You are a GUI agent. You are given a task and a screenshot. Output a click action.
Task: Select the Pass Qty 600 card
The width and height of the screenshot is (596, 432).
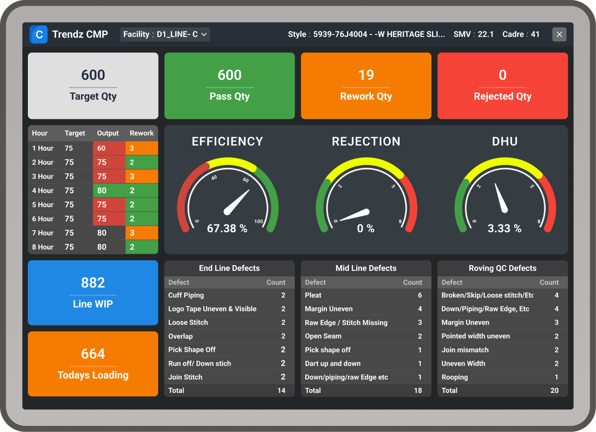[229, 85]
